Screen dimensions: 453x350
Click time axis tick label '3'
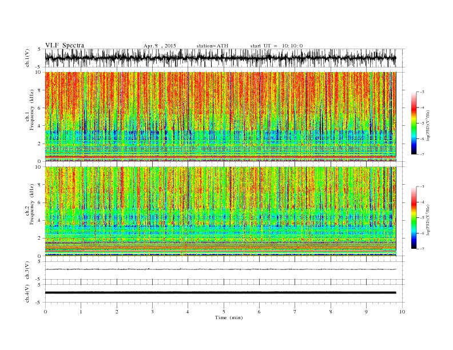(x=152, y=312)
